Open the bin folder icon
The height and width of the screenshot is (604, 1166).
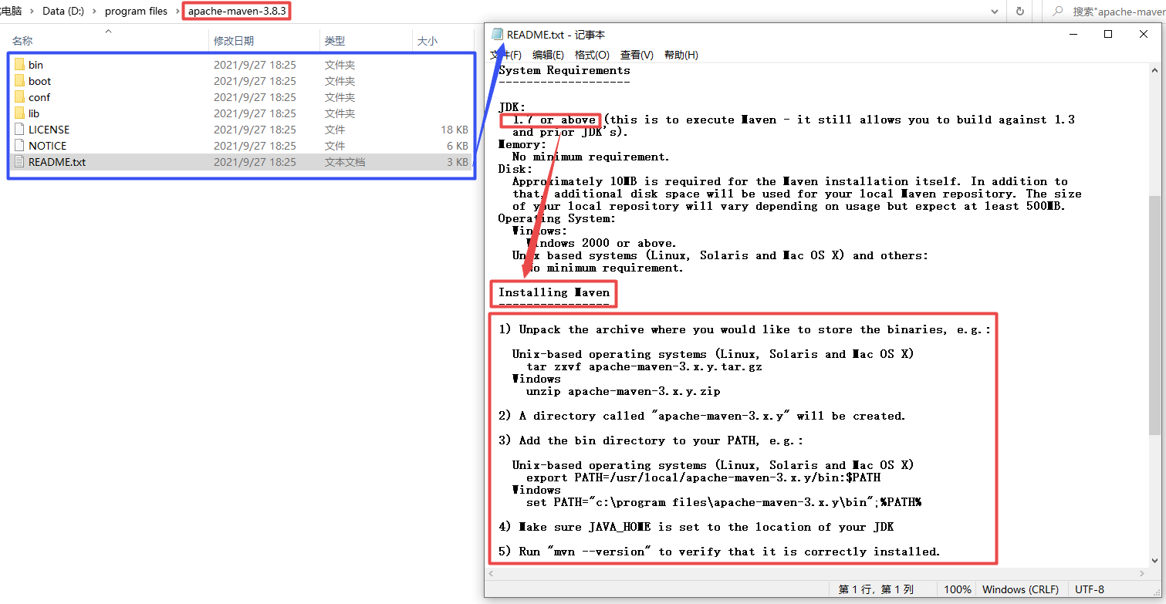click(19, 65)
